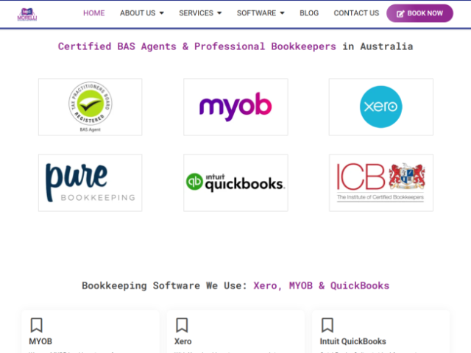
Task: Expand the Software dropdown arrow
Action: tap(282, 13)
